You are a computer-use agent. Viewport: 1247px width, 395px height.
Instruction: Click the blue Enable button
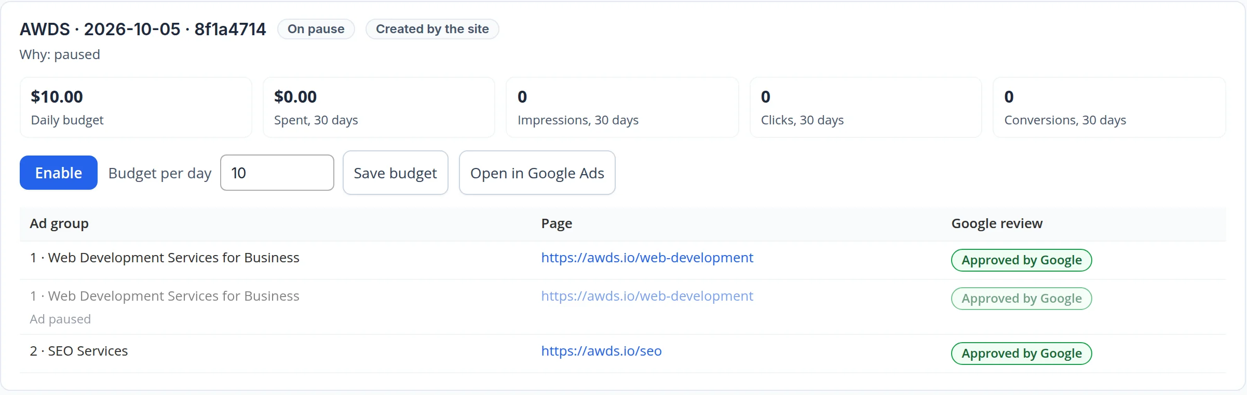(59, 173)
